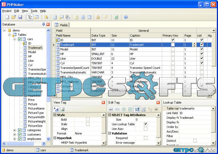Screen dimensions: 218x154
Task: Collapse the cars table node
Action: (x=15, y=39)
